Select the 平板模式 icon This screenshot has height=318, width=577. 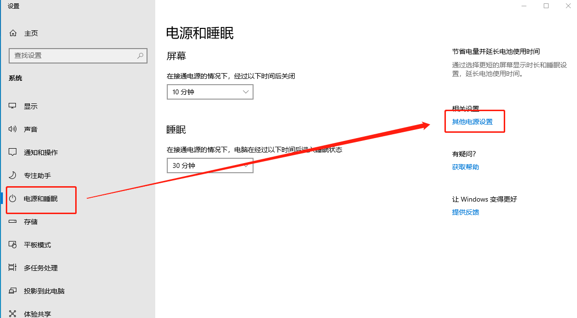[x=12, y=244]
